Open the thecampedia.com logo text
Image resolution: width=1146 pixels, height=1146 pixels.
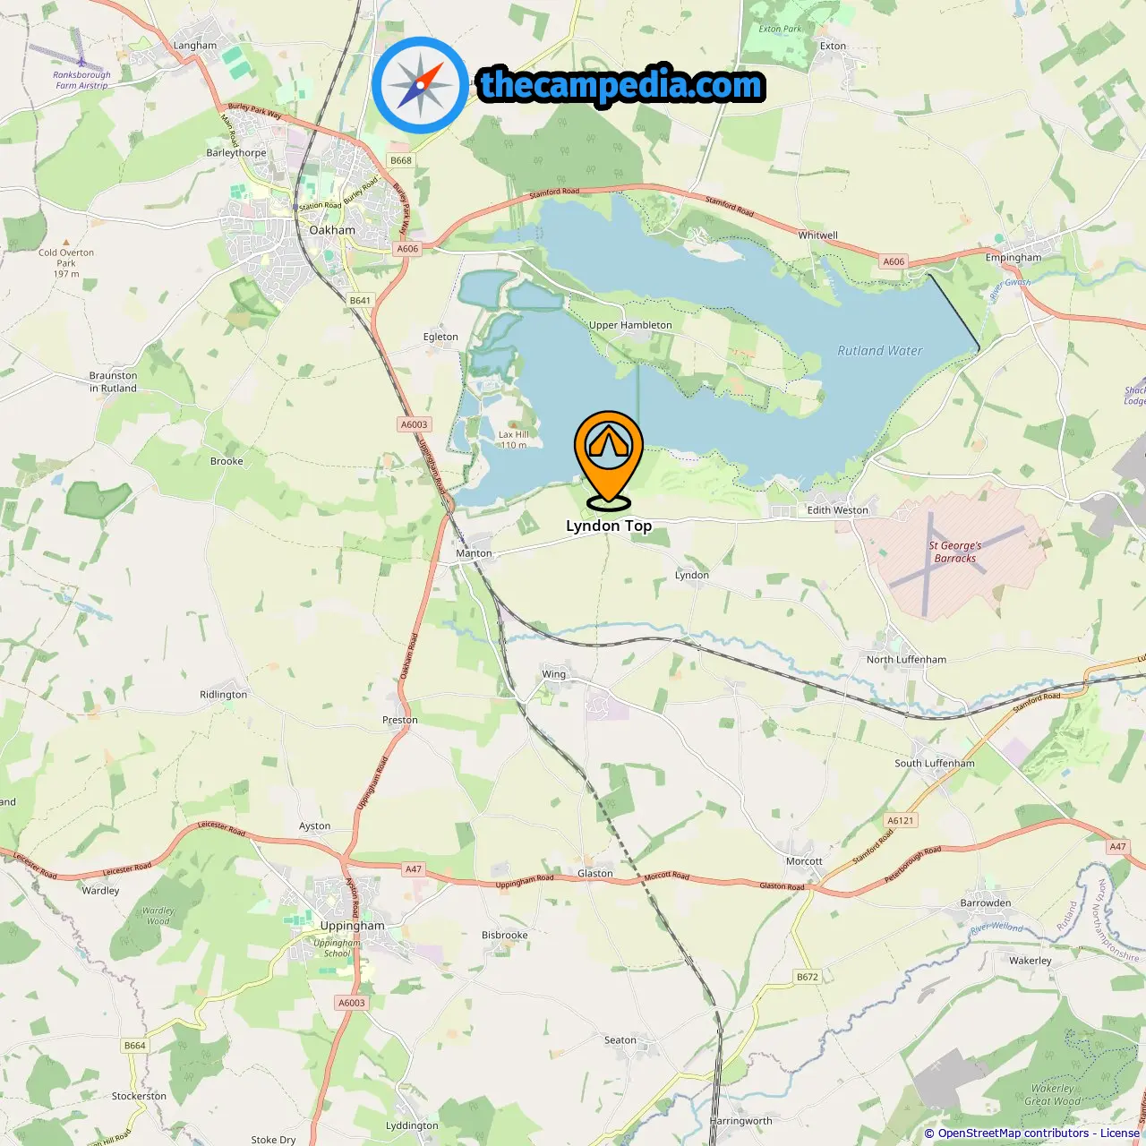coord(621,85)
